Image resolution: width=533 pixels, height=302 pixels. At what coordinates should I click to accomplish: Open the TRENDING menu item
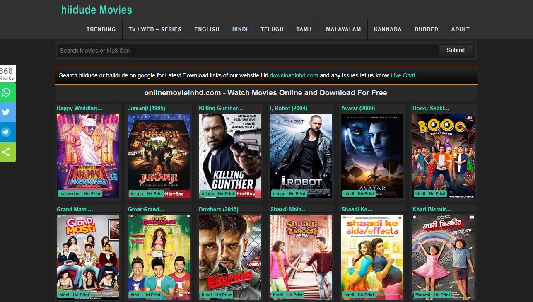pos(101,29)
